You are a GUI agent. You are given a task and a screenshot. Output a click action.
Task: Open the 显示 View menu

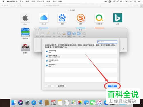point(33,1)
